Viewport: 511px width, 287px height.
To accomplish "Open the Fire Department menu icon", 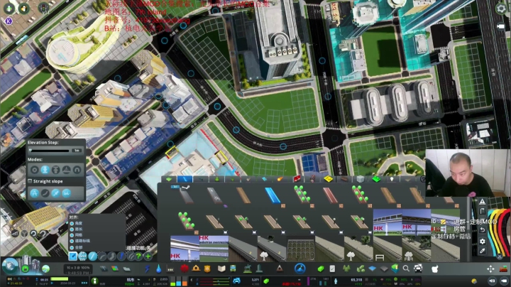I will click(196, 269).
